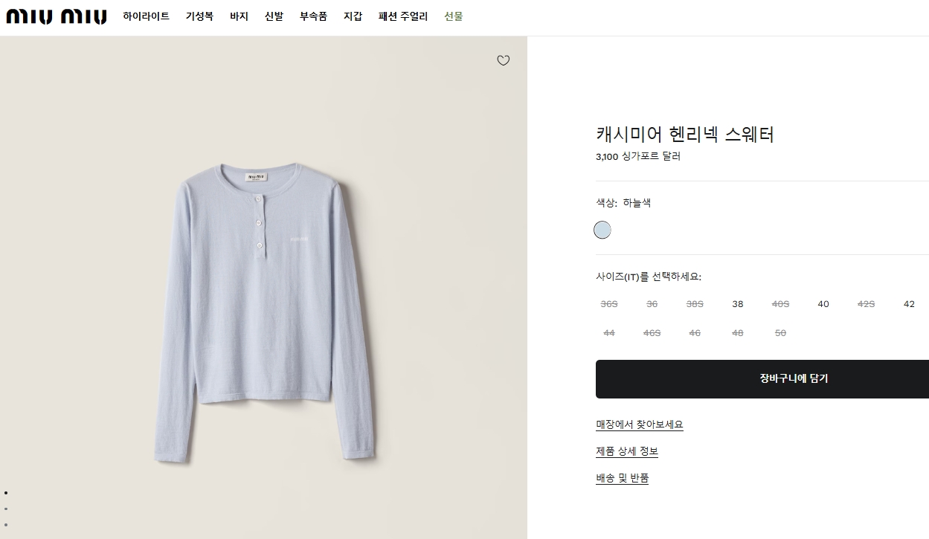929x539 pixels.
Task: Choose size 38
Action: point(738,304)
